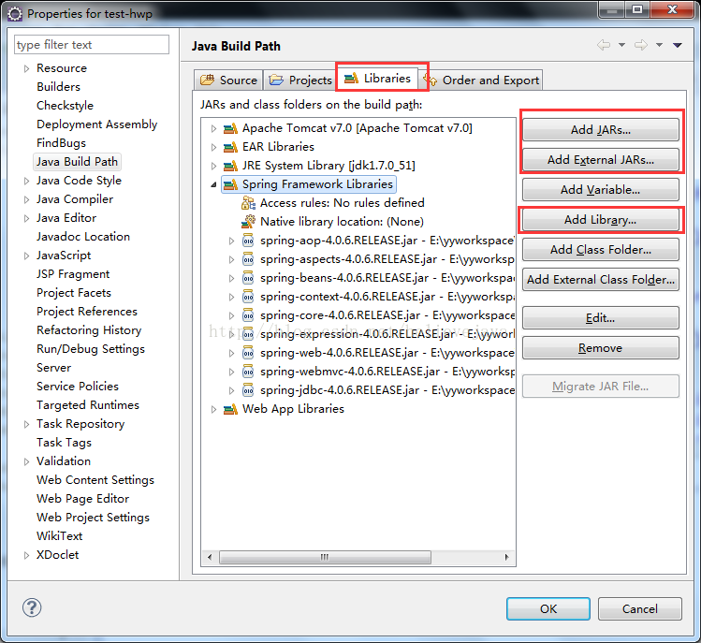Image resolution: width=701 pixels, height=643 pixels.
Task: Open the back history dropdown arrow
Action: (621, 45)
